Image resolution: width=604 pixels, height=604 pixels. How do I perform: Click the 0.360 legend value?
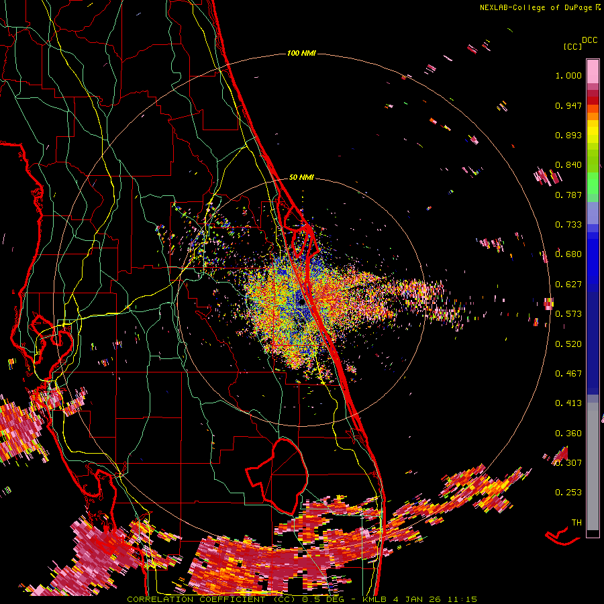[568, 434]
